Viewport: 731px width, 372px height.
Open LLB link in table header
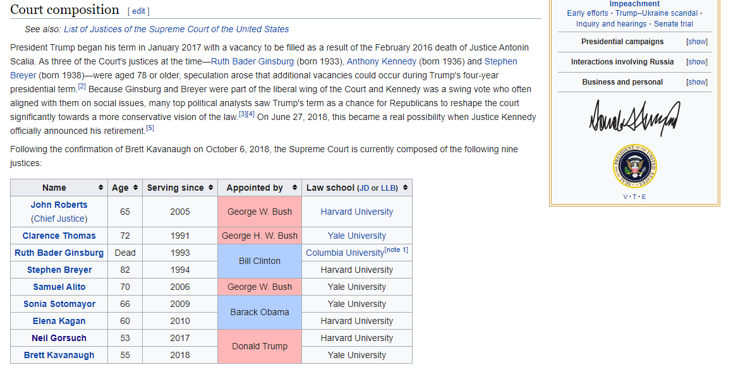pyautogui.click(x=388, y=188)
